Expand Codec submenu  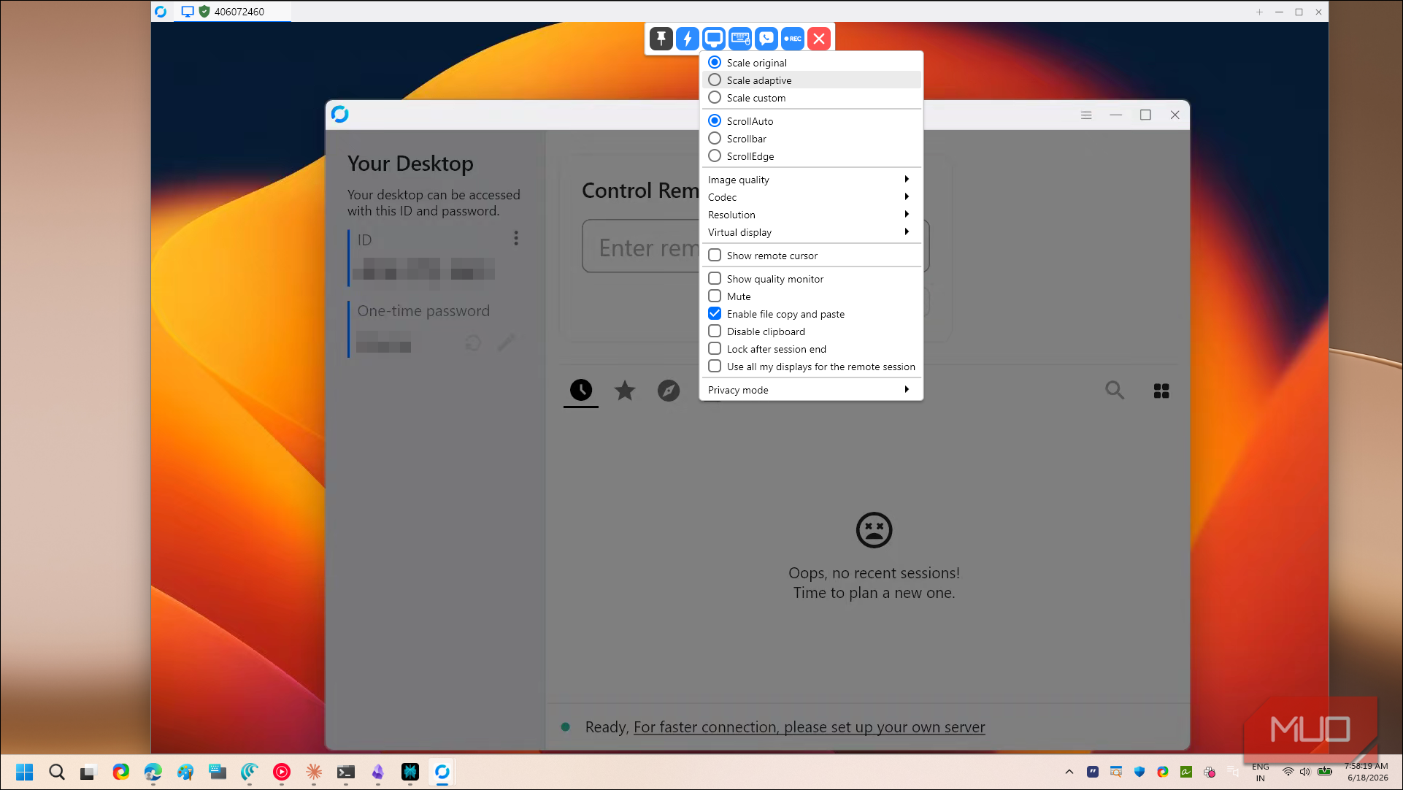[811, 197]
